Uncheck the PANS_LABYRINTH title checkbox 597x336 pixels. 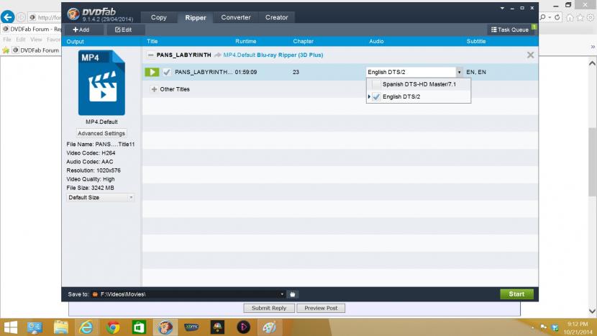point(167,72)
